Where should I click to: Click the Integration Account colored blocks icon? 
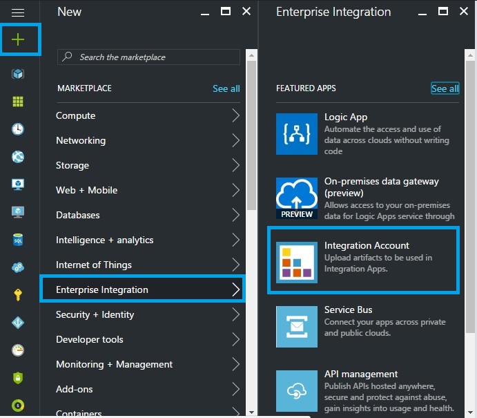pos(297,263)
